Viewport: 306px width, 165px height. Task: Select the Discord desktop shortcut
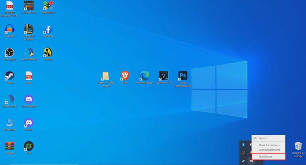[x=29, y=124]
